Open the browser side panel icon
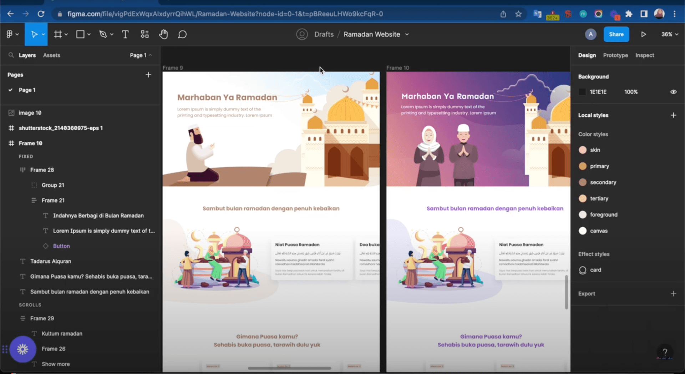 (x=644, y=14)
